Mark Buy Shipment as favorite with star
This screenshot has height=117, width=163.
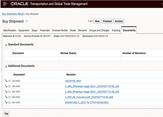point(27,21)
